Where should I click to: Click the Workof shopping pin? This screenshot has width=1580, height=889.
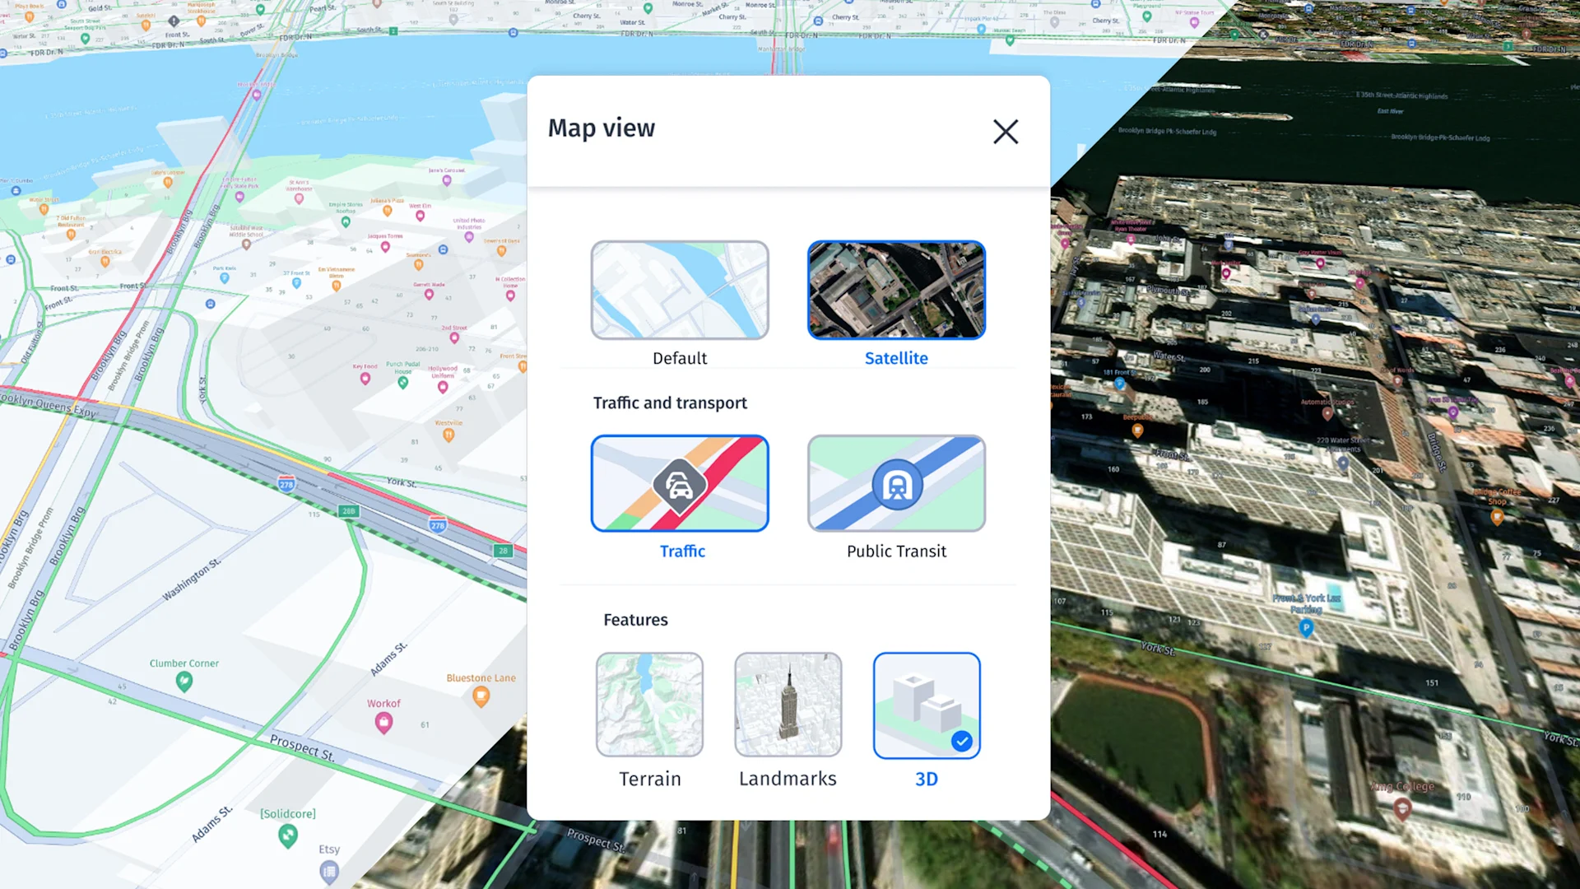click(x=383, y=723)
